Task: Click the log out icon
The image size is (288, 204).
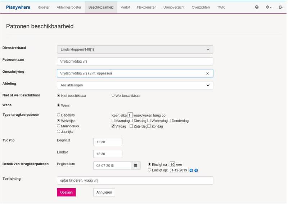Action: tap(281, 7)
